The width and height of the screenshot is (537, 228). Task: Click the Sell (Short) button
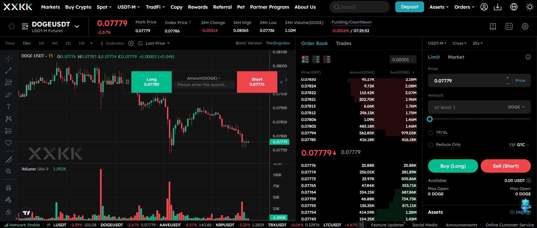(506, 166)
